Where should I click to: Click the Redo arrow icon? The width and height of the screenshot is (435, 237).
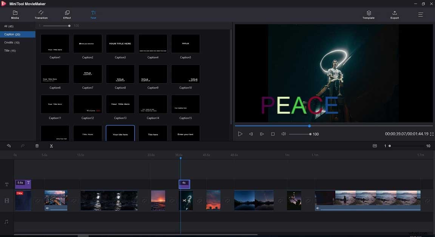[22, 146]
